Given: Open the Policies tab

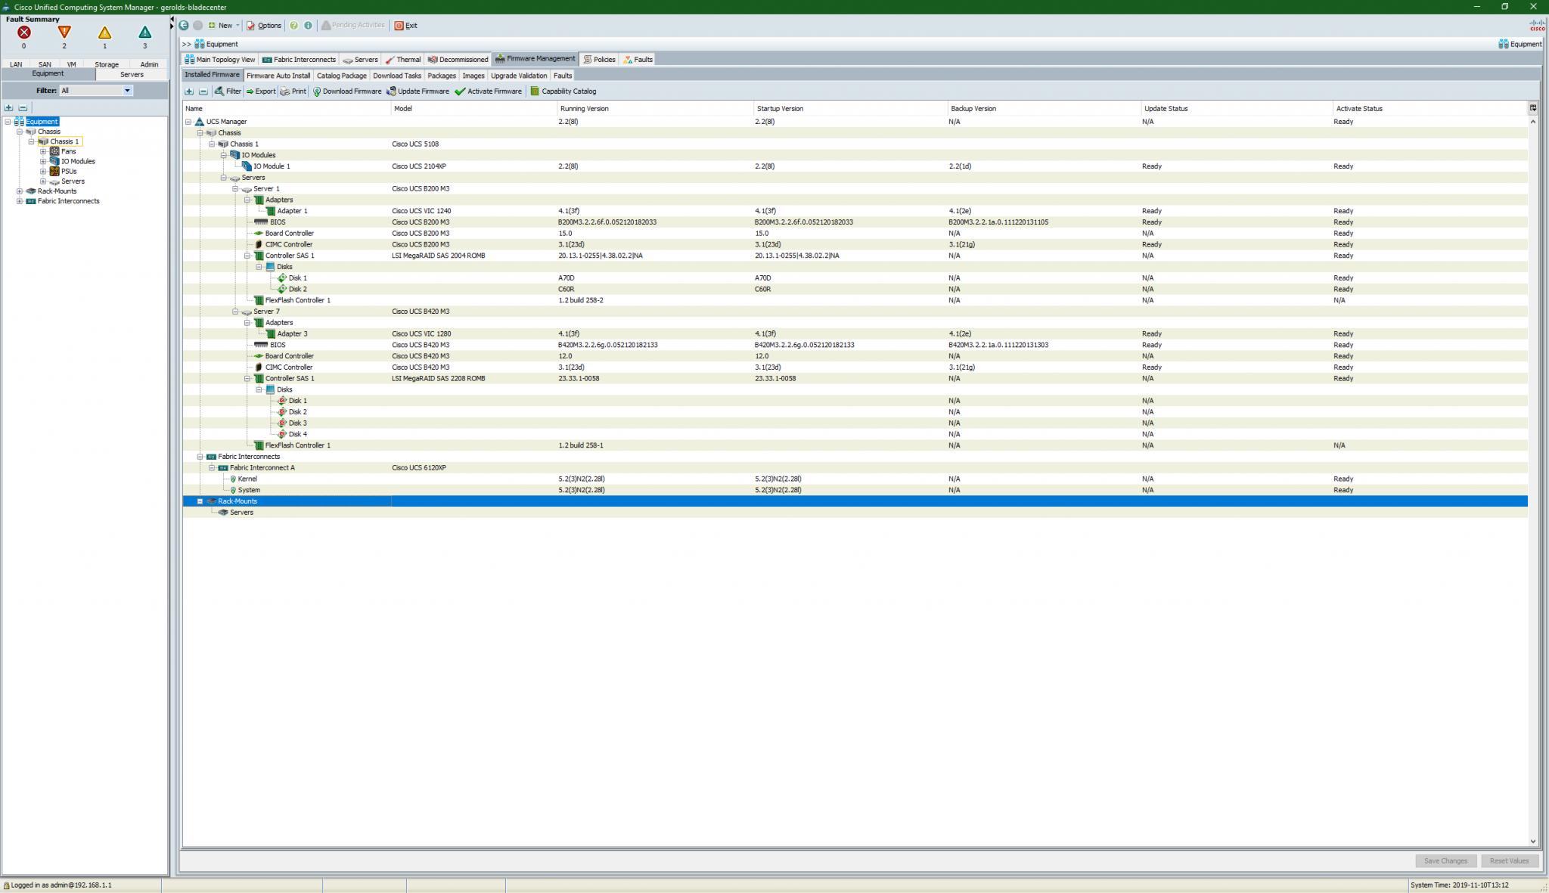Looking at the screenshot, I should (x=599, y=59).
